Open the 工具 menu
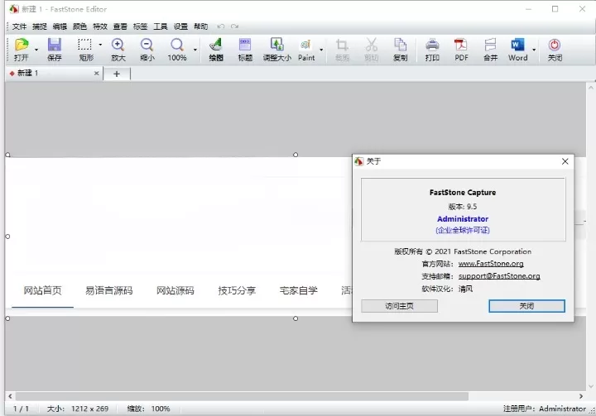Viewport: 596px width, 416px height. pyautogui.click(x=161, y=26)
